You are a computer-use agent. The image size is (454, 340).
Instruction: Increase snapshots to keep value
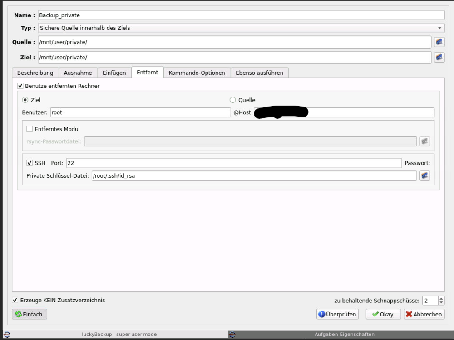click(x=441, y=298)
